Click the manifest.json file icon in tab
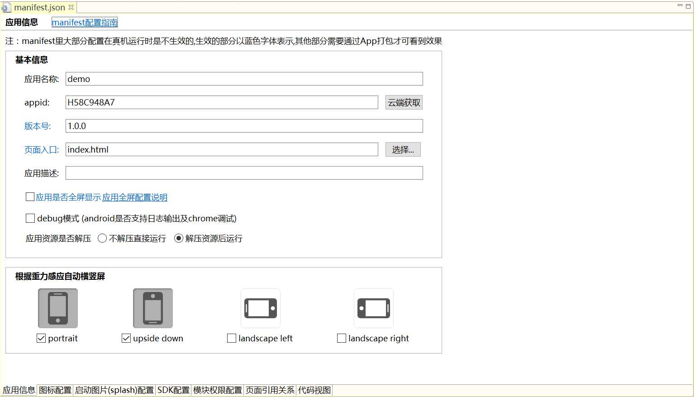Viewport: 695px width, 397px height. coord(6,8)
